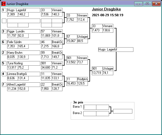Click the Bana 1 second input field
162x135 pixels.
102,107
